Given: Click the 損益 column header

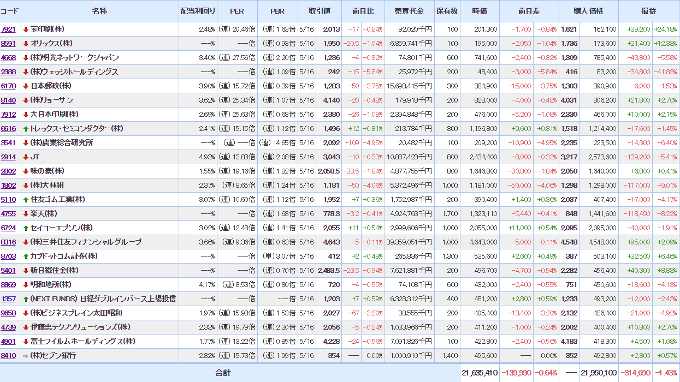Looking at the screenshot, I should tap(649, 11).
